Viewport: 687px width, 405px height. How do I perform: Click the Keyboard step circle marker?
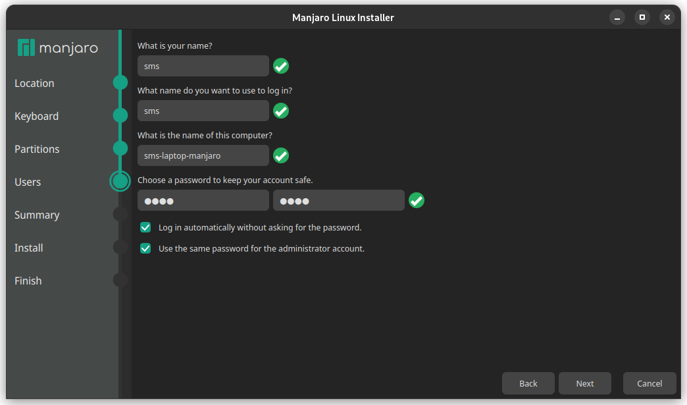coord(120,115)
